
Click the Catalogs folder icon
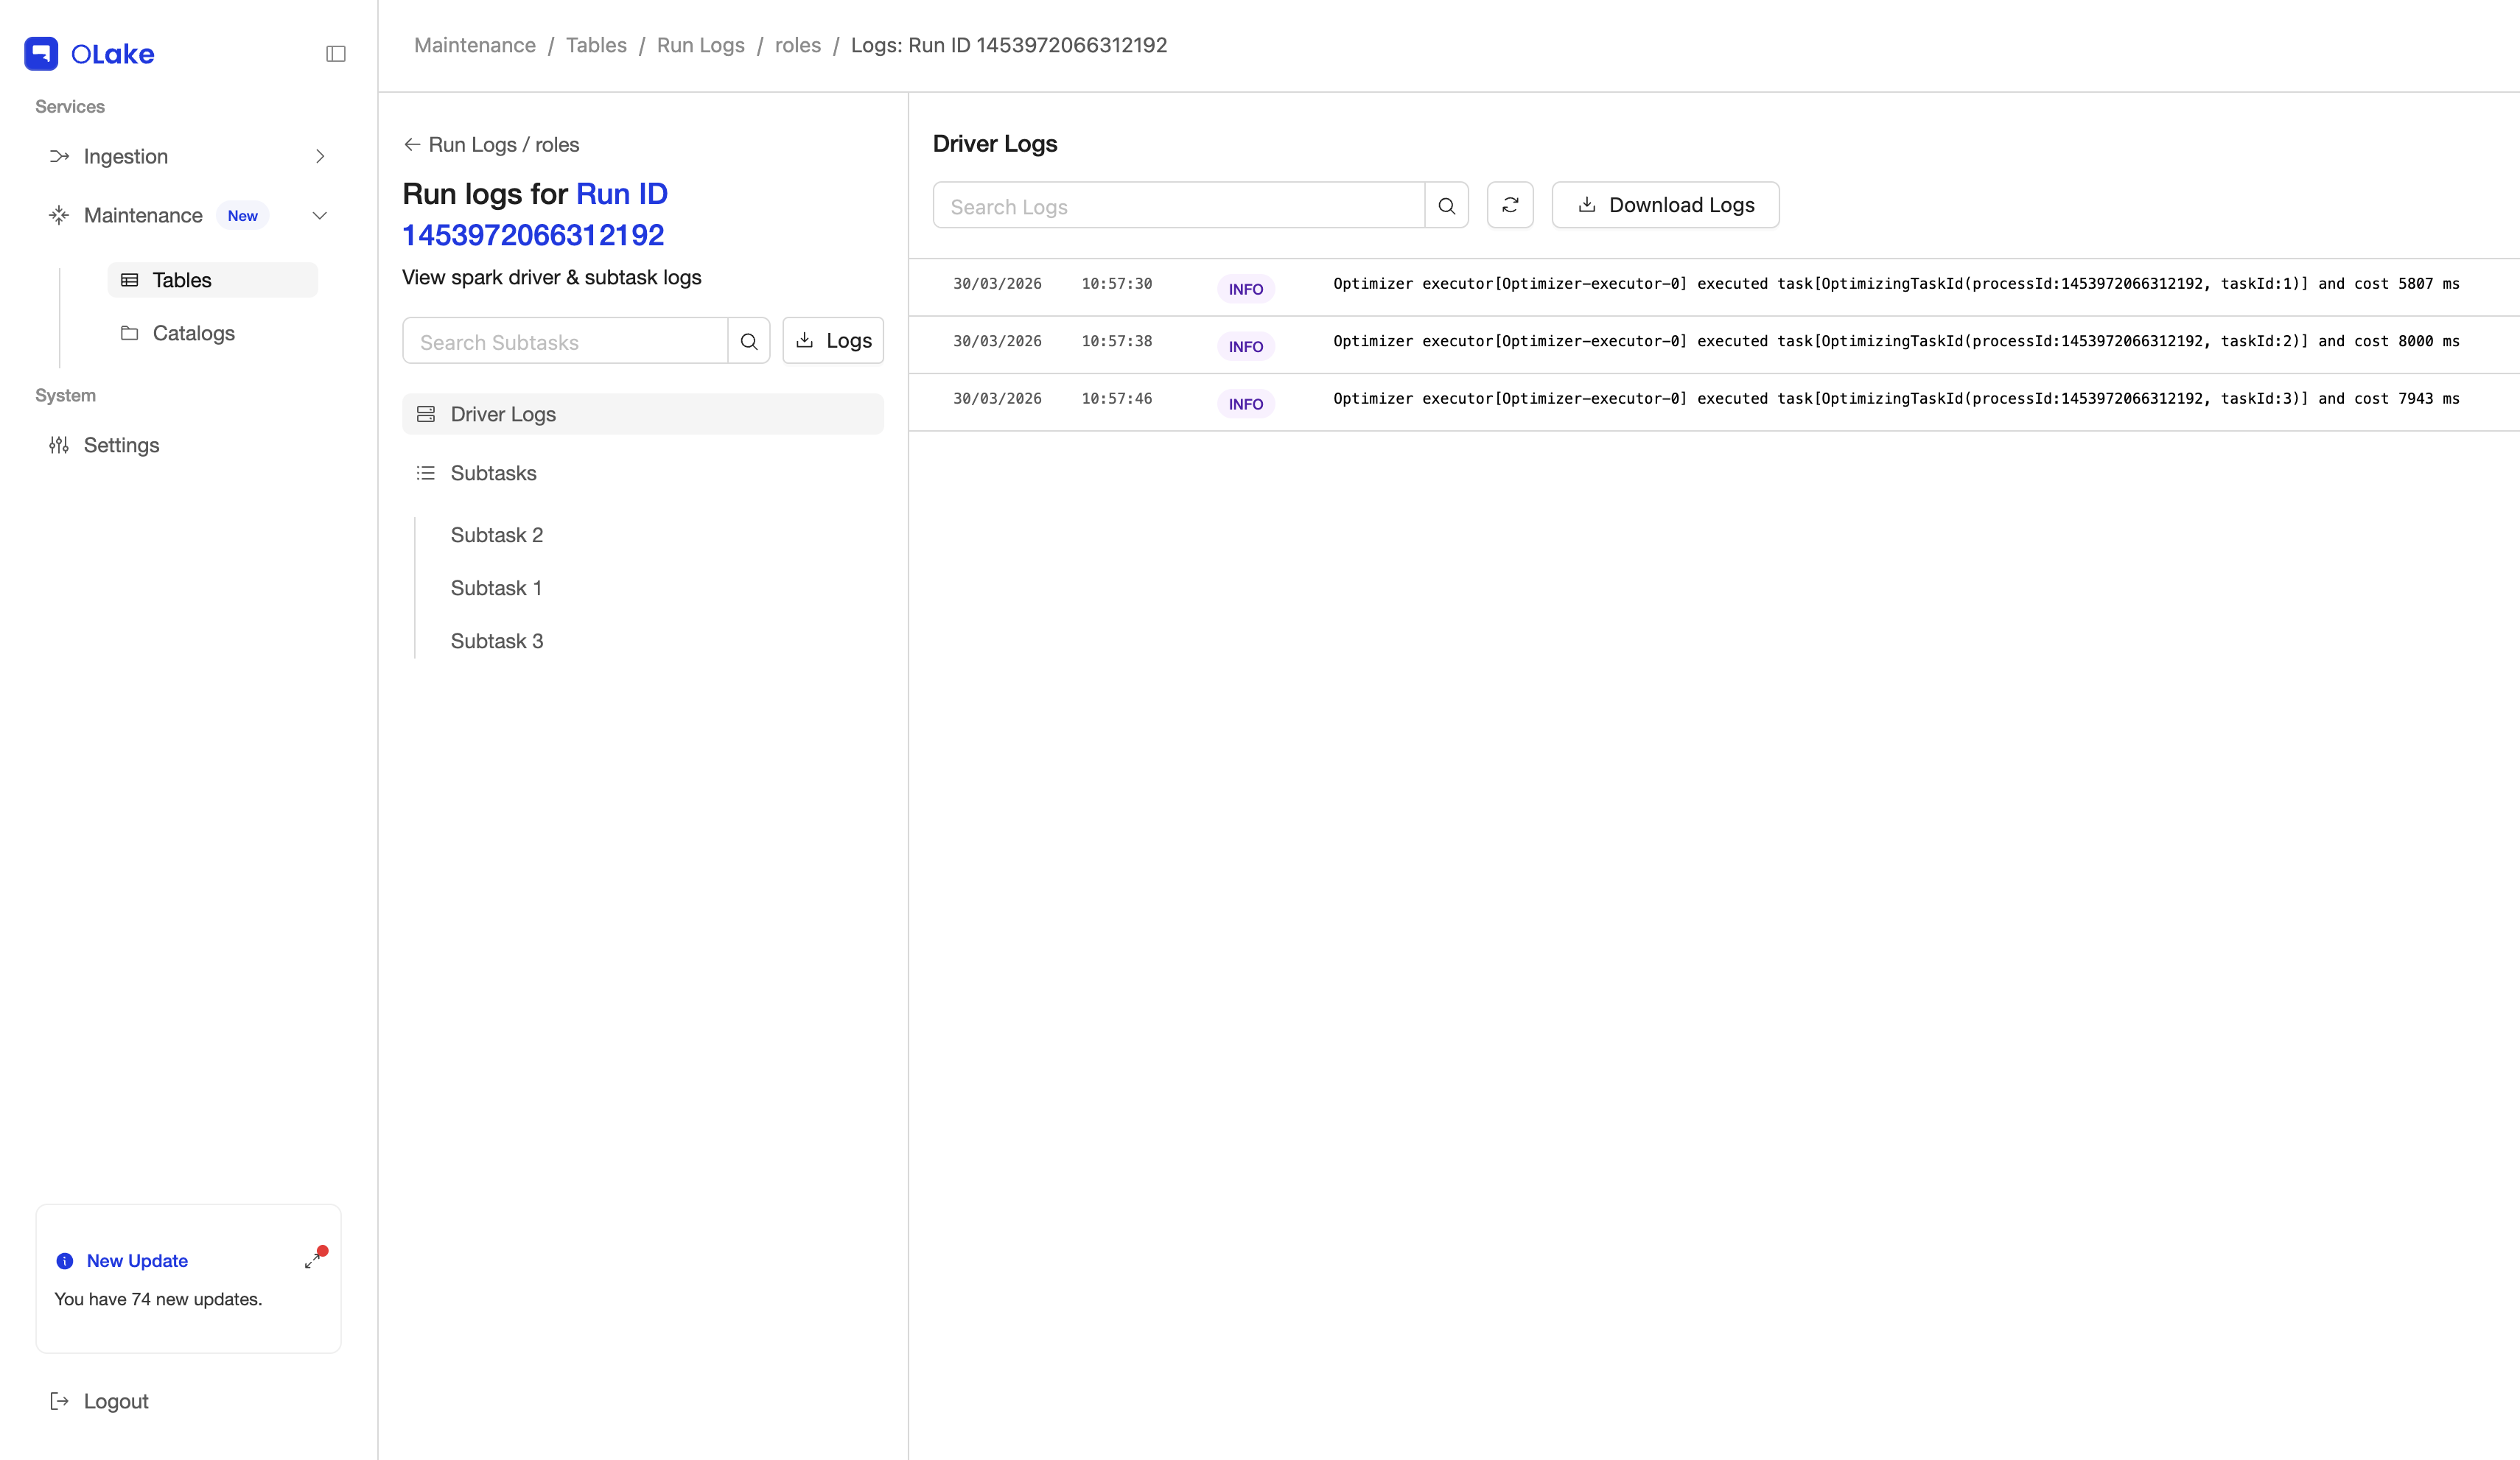tap(130, 333)
